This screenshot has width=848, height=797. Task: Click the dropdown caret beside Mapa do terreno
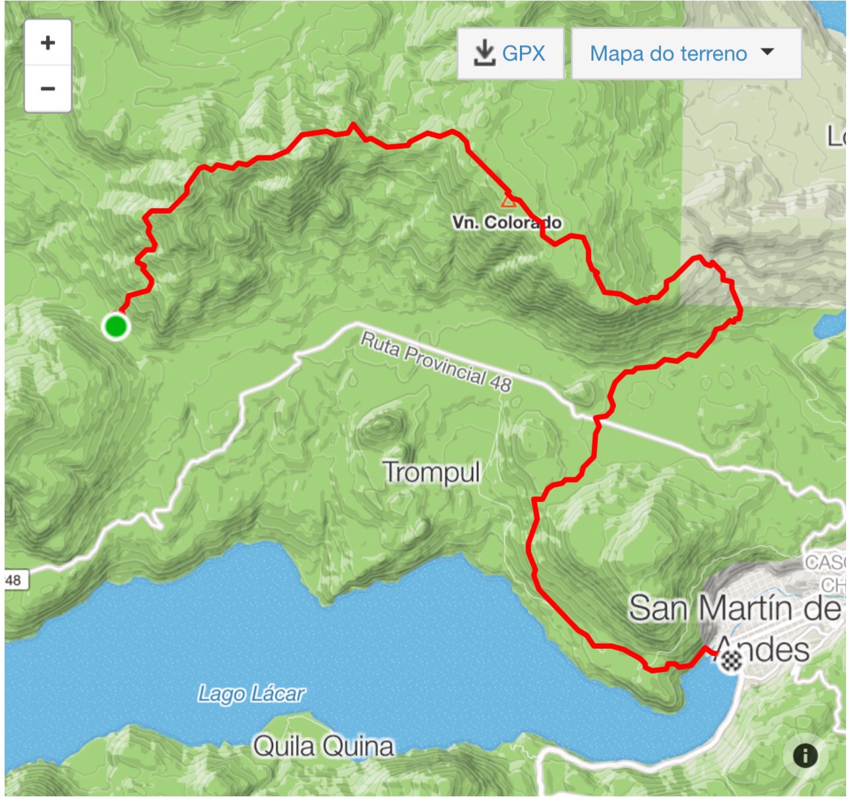[x=767, y=52]
